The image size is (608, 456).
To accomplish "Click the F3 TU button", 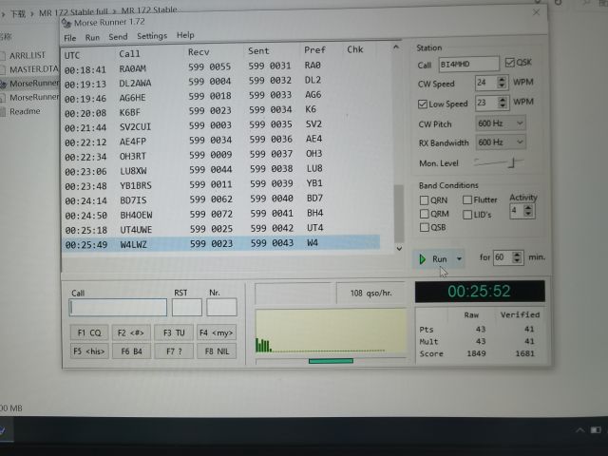I will [174, 333].
